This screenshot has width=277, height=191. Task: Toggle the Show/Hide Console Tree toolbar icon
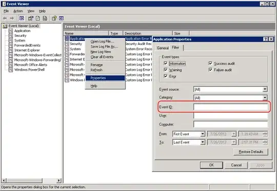pyautogui.click(x=22, y=18)
